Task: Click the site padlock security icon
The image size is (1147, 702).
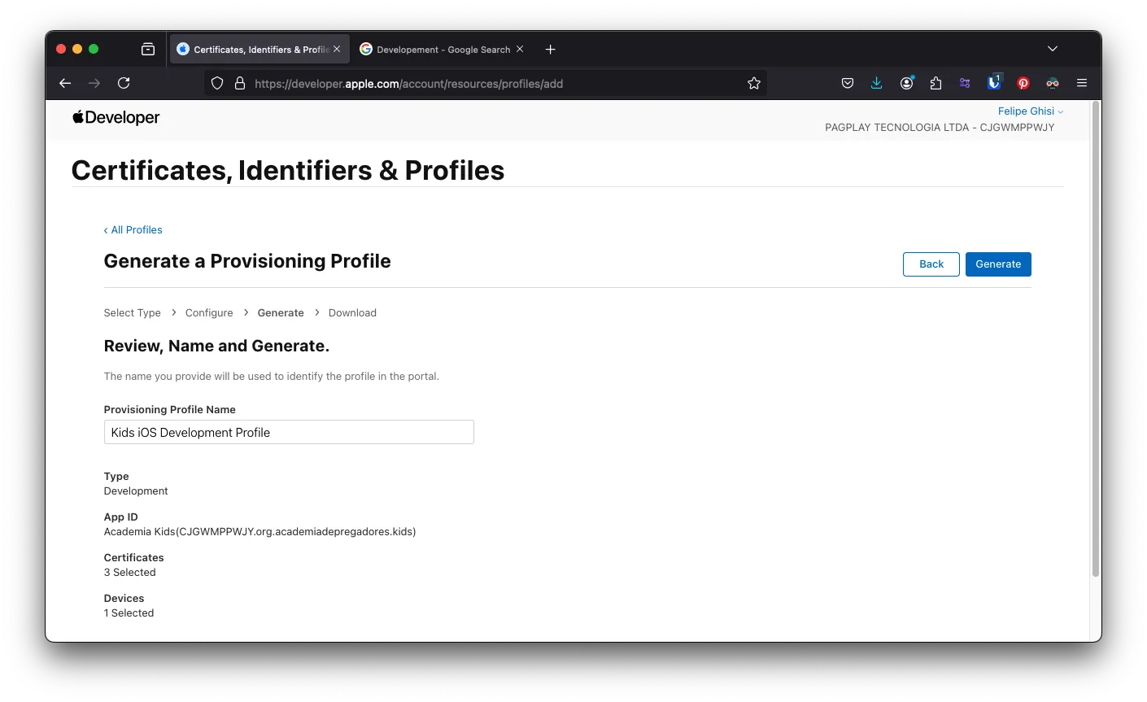Action: click(240, 83)
